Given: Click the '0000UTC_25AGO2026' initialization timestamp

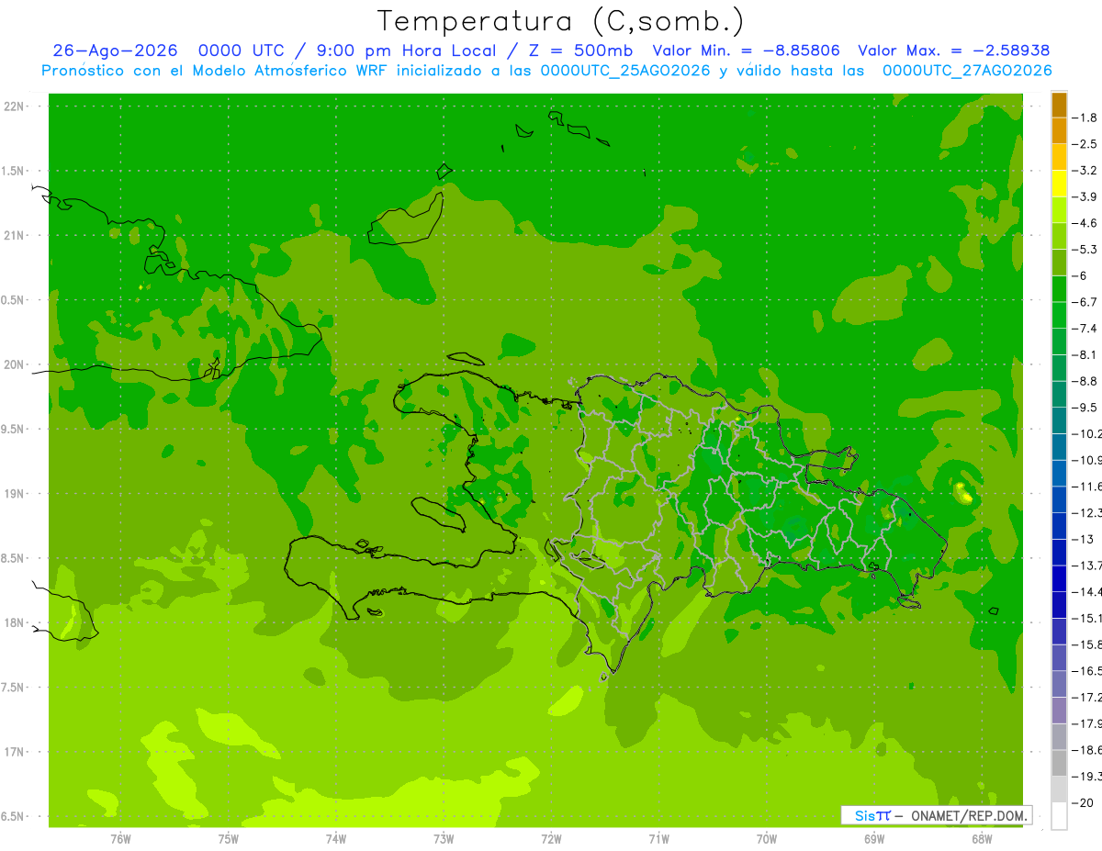Looking at the screenshot, I should point(625,71).
